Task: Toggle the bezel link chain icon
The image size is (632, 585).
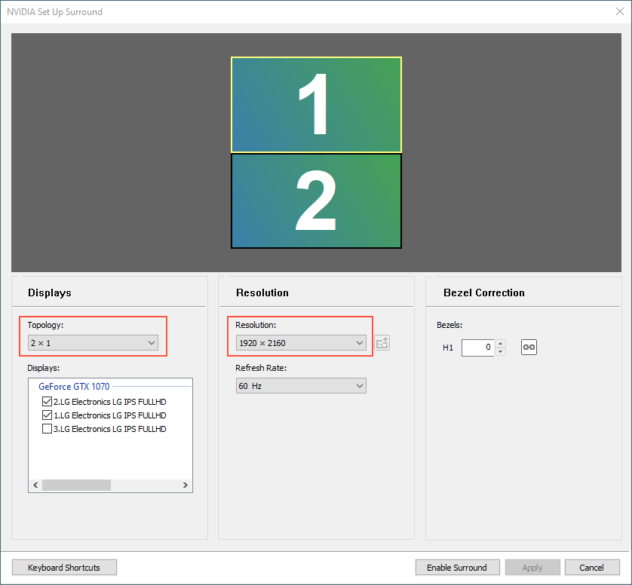Action: coord(529,347)
